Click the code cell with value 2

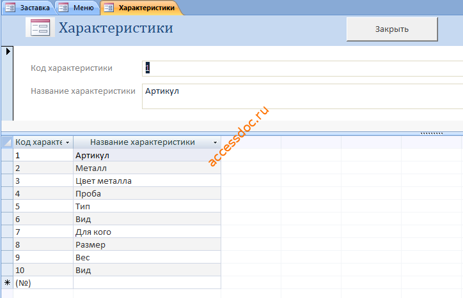coord(43,168)
